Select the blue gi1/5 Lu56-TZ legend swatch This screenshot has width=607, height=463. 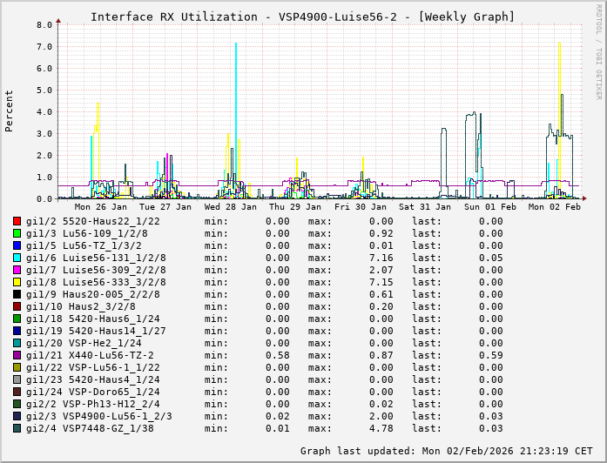click(17, 245)
